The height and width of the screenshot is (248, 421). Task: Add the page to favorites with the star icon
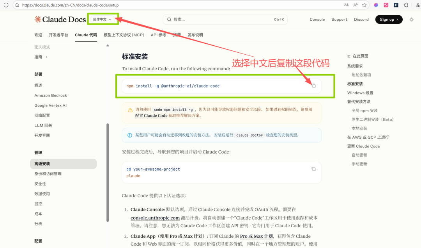(x=364, y=5)
